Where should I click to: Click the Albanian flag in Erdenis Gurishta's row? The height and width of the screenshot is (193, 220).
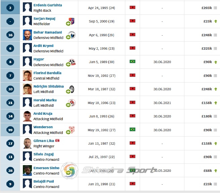pyautogui.click(x=132, y=7)
